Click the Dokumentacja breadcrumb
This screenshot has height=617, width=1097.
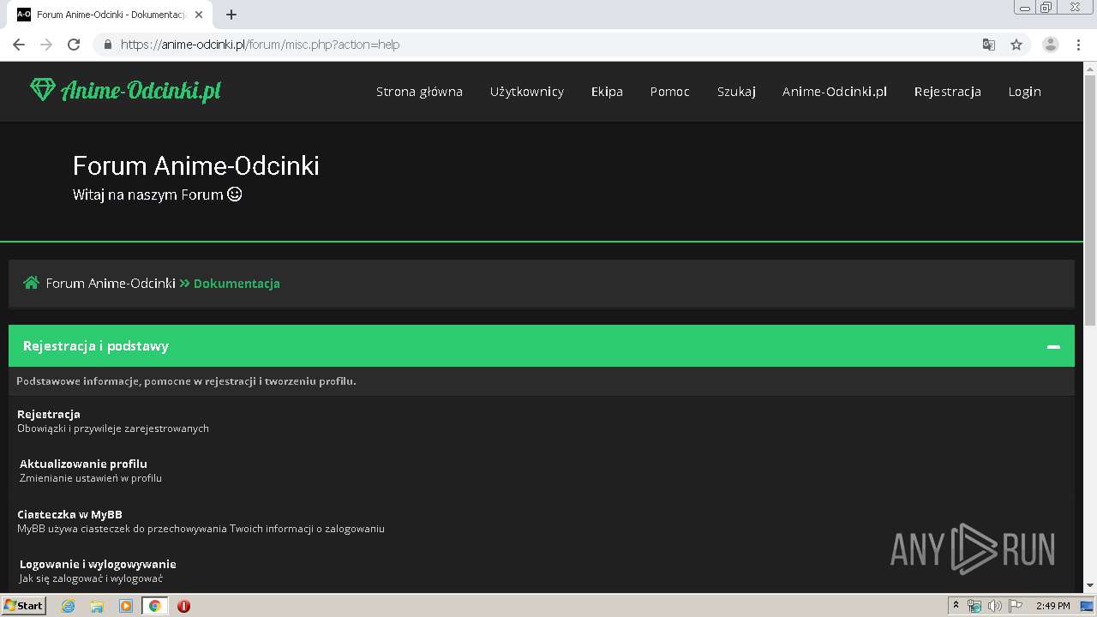coord(237,283)
